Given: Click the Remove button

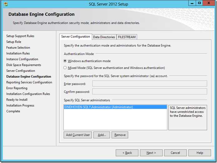Looking at the screenshot, I should click(120, 135).
